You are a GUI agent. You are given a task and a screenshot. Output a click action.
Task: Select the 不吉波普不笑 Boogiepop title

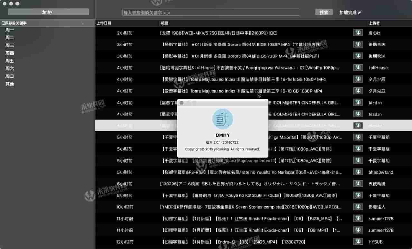pyautogui.click(x=249, y=68)
